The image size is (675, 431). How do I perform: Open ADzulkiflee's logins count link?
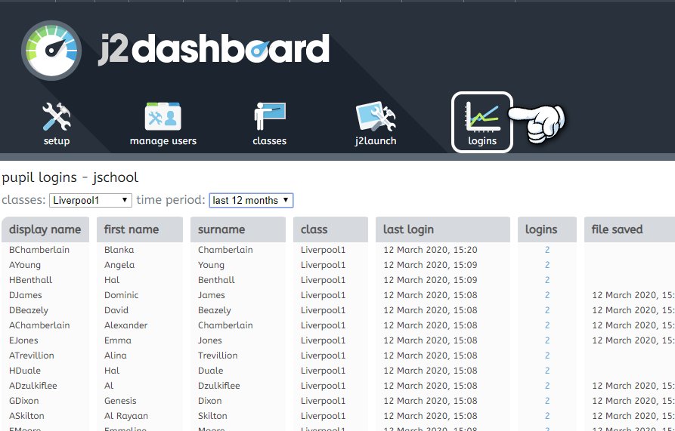[x=547, y=386]
